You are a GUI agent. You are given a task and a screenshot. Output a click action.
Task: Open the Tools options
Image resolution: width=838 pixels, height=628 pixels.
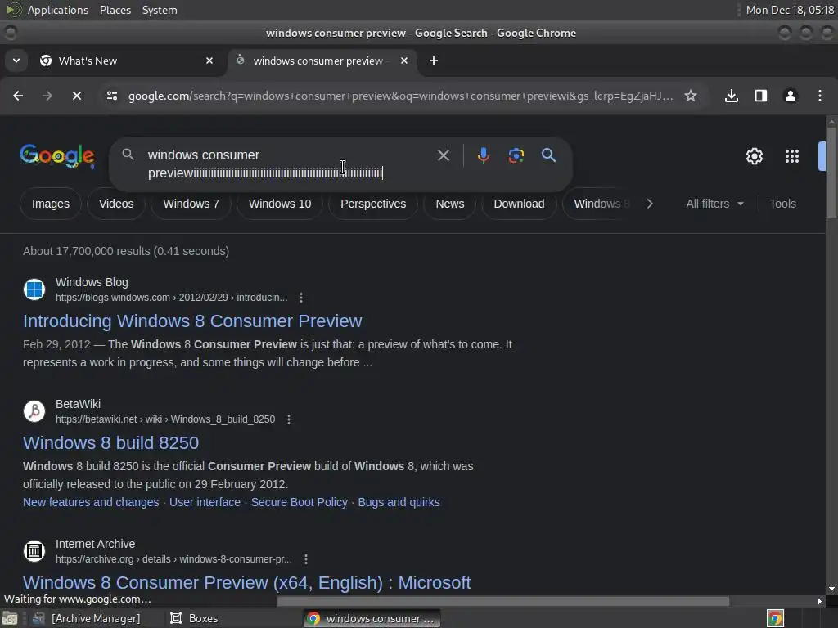point(782,204)
